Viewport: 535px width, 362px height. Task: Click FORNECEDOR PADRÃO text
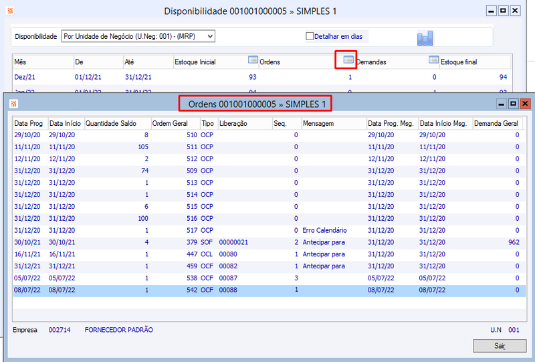(x=119, y=330)
